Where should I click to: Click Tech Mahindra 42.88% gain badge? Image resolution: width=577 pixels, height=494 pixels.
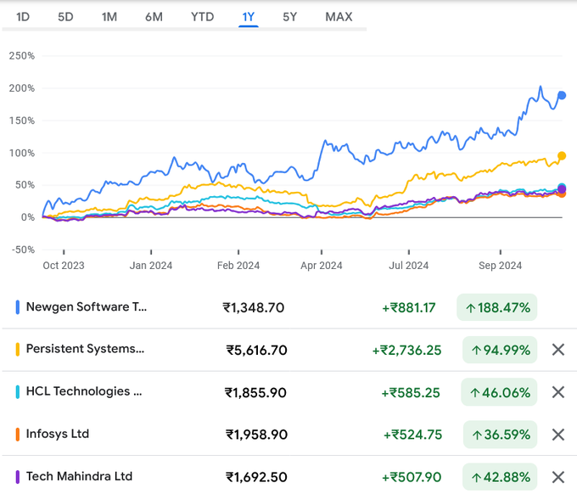(x=500, y=477)
